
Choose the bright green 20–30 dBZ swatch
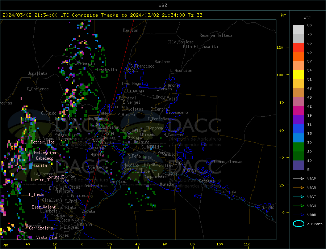point(298,147)
